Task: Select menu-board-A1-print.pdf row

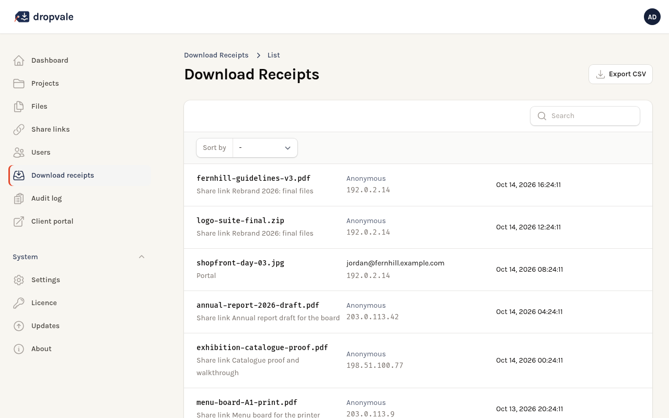Action: pos(418,403)
